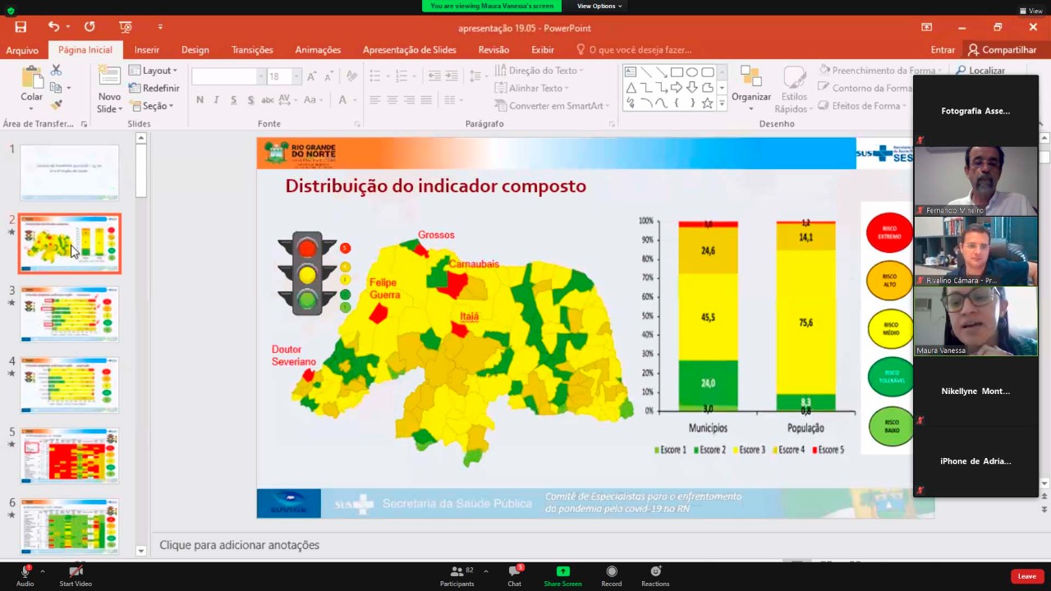Open the View Options dropdown

pyautogui.click(x=599, y=6)
